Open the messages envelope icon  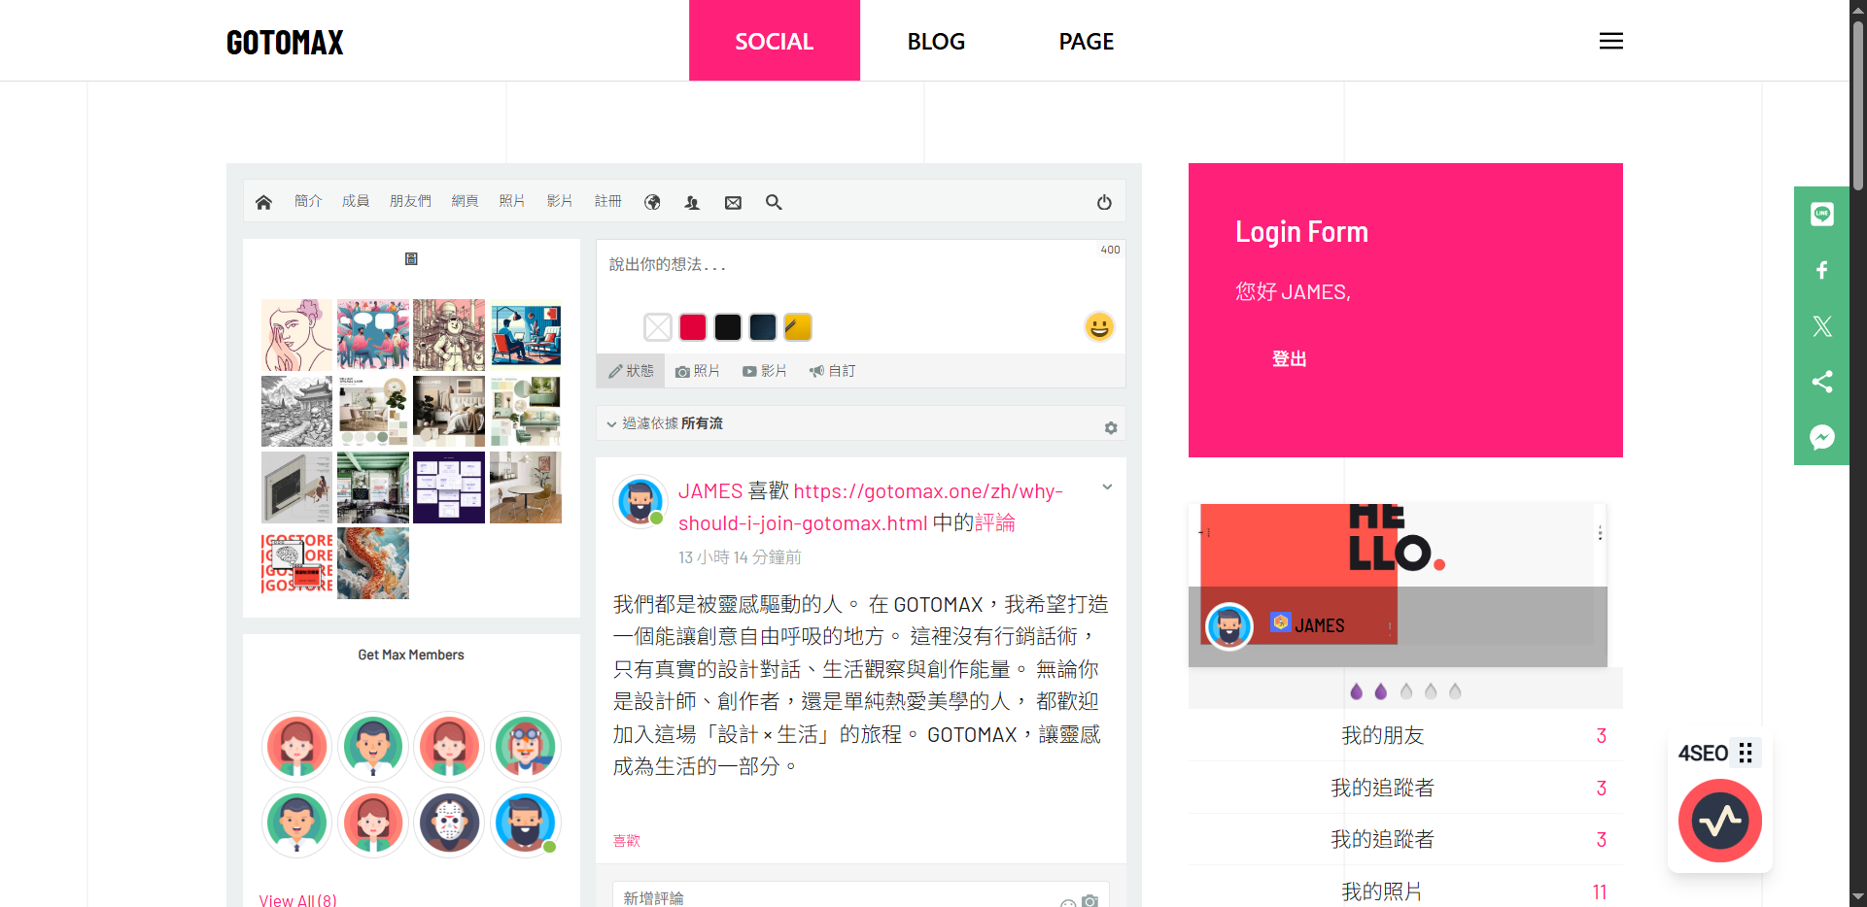point(733,202)
